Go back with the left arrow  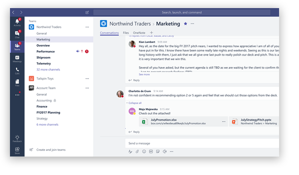pyautogui.click(x=13, y=12)
